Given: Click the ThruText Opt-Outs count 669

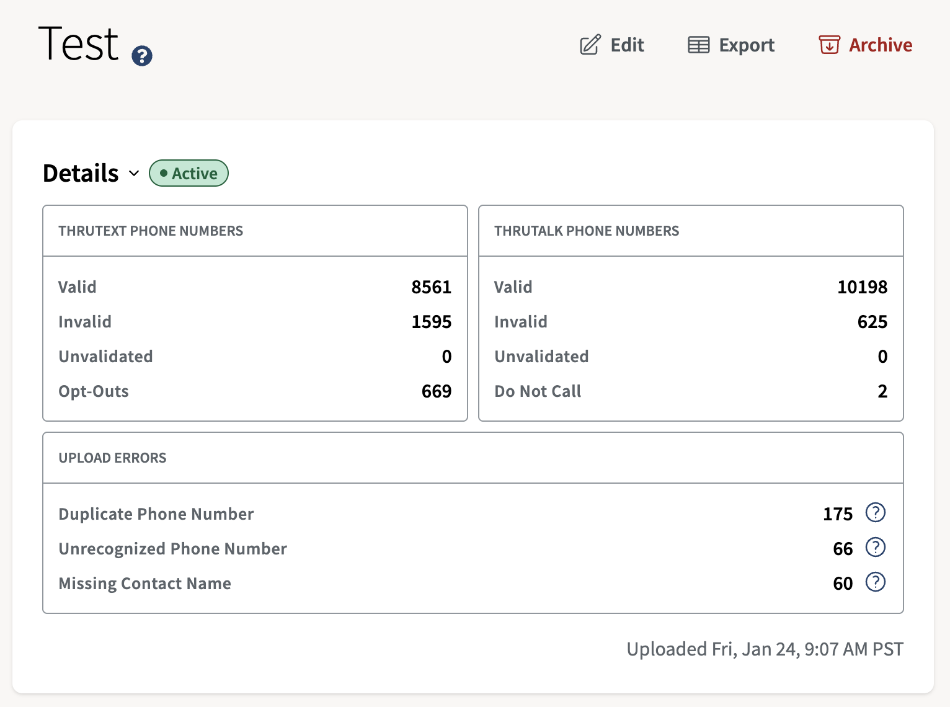Looking at the screenshot, I should 436,391.
